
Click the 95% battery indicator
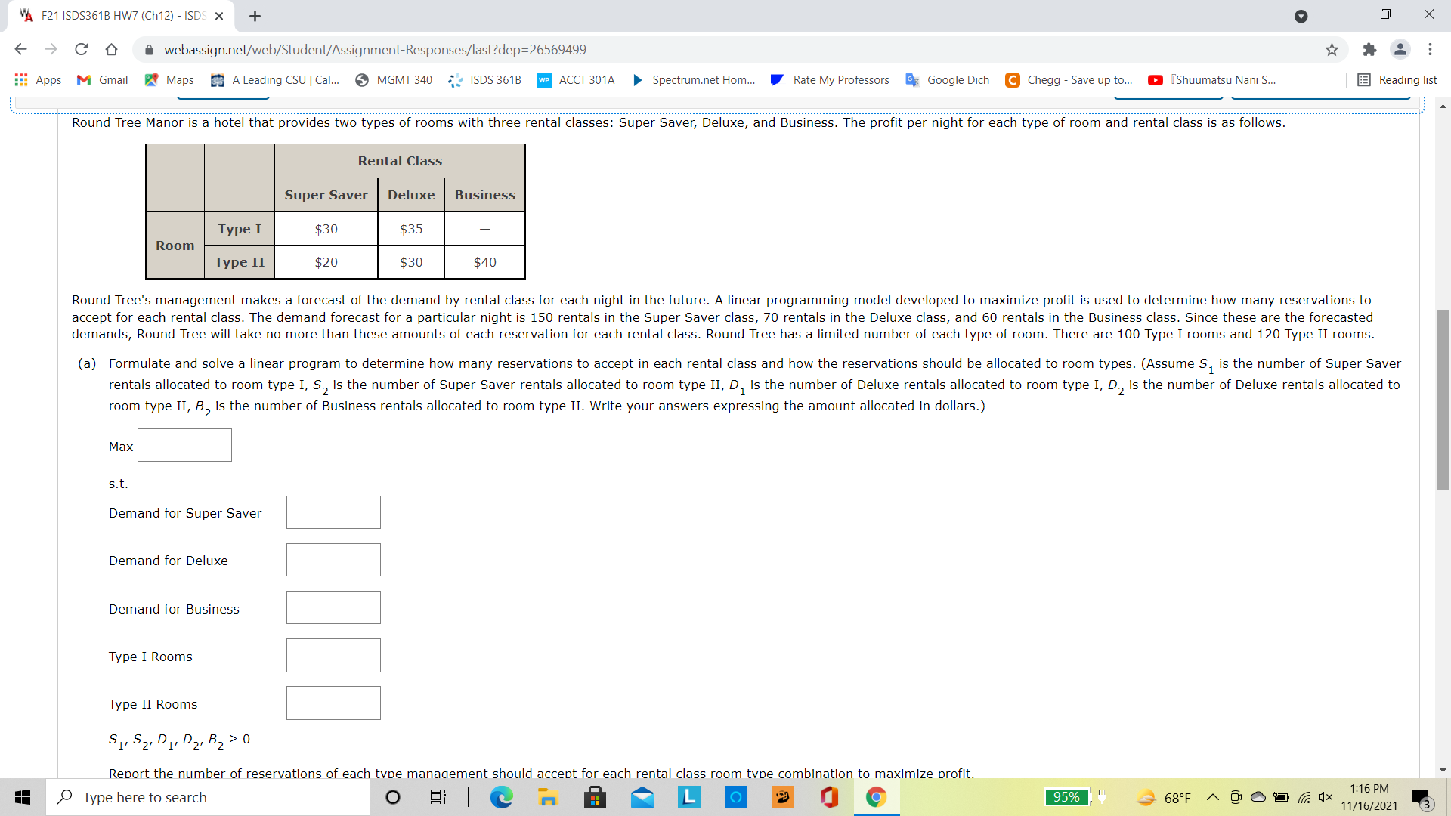pos(1066,797)
